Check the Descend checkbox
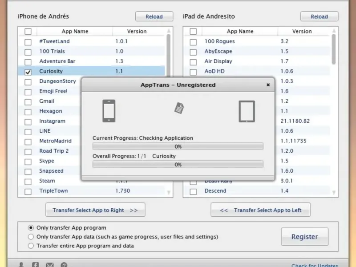The width and height of the screenshot is (356, 267). 193,192
